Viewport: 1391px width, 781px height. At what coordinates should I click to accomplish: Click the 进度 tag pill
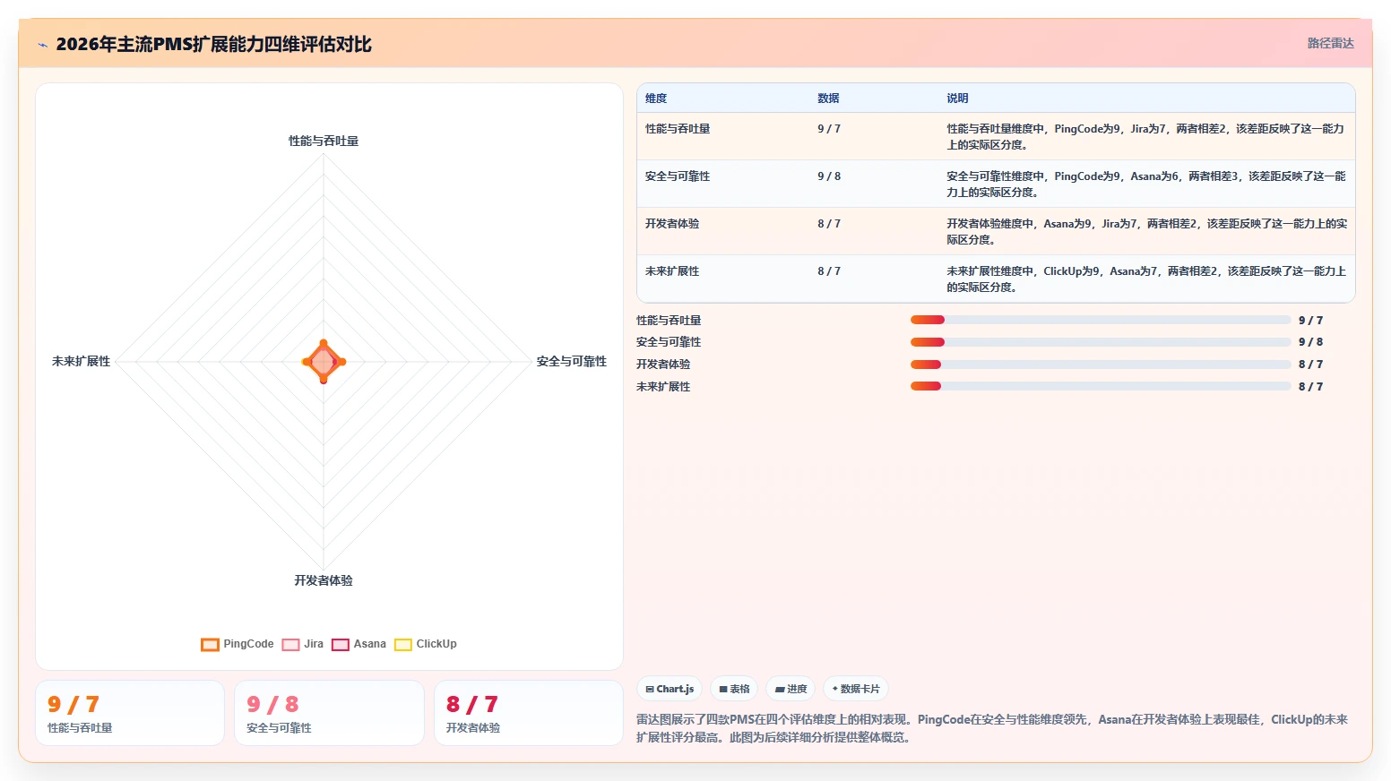791,689
